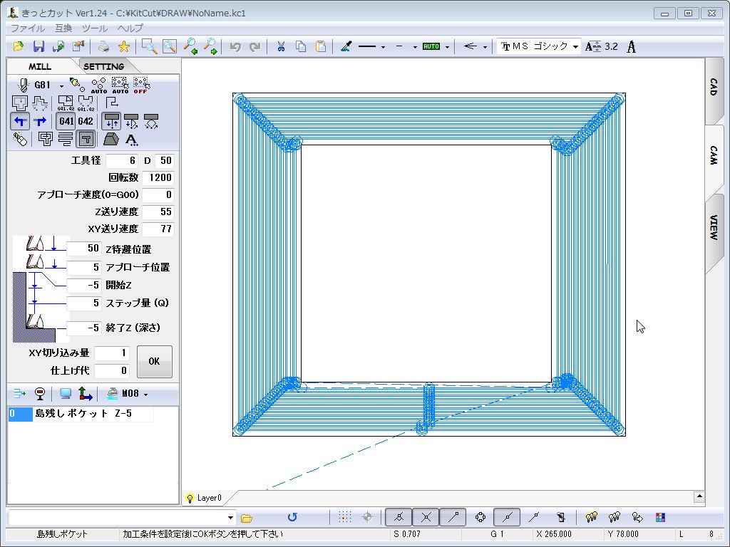Click the mouse tool-path pick icon

tap(20, 139)
